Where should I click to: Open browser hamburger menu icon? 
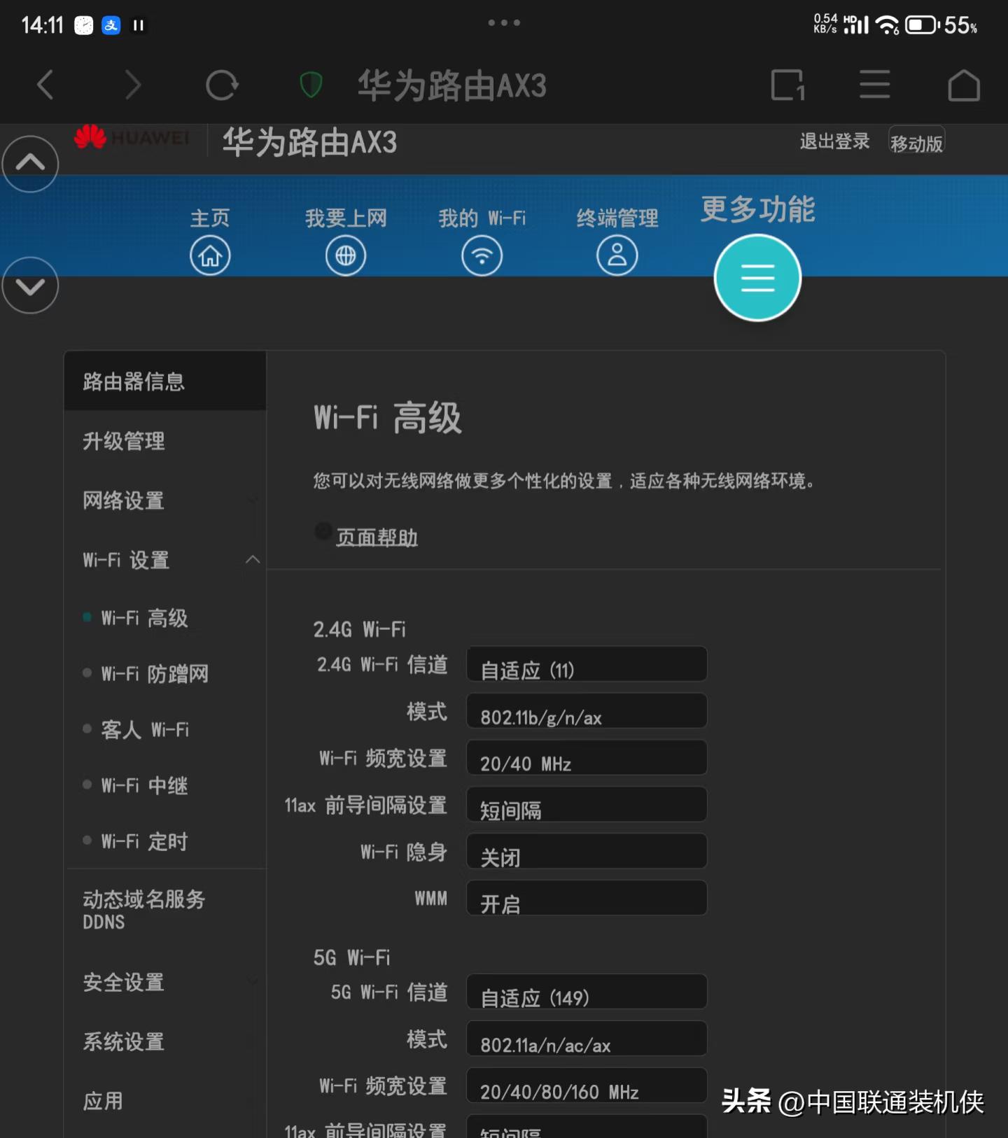point(875,85)
